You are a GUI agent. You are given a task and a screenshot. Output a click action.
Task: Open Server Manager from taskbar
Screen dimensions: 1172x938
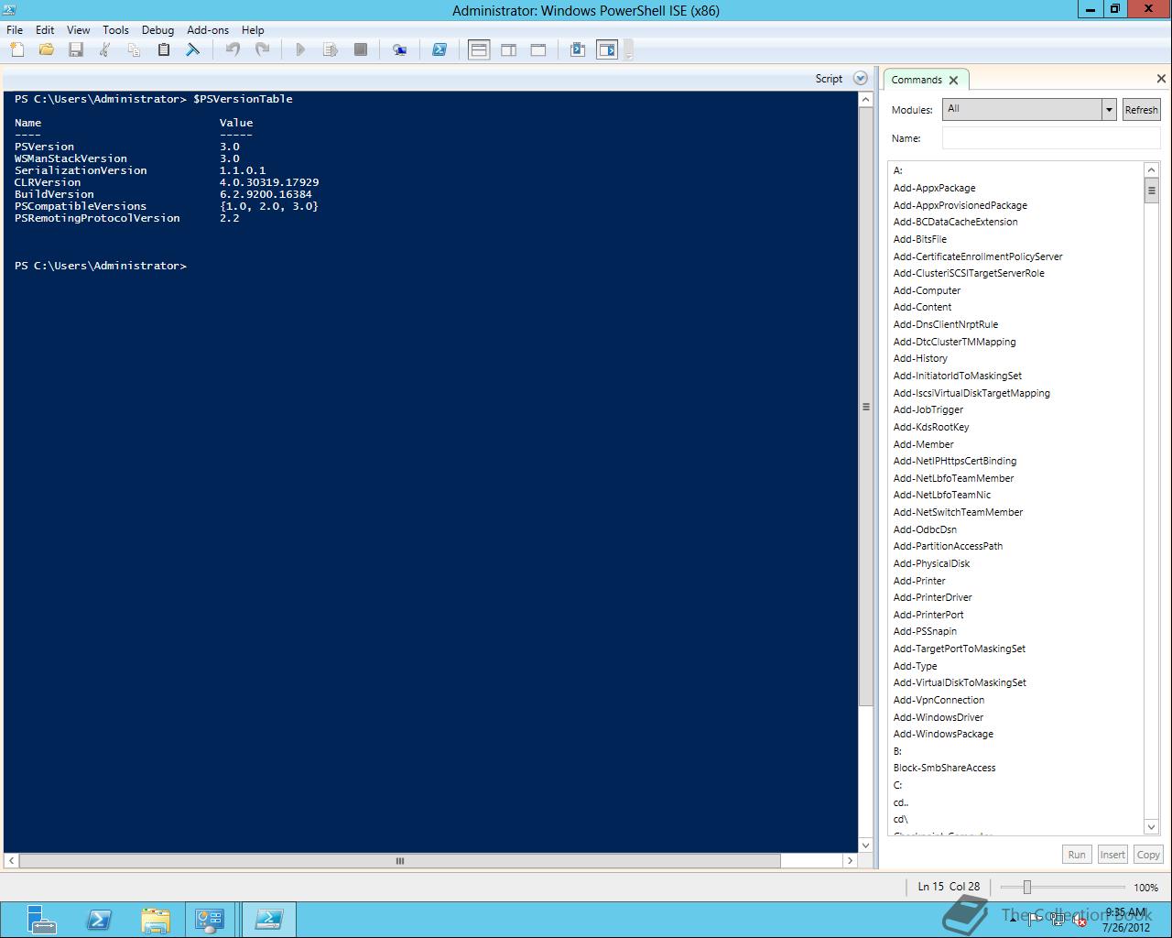41,920
